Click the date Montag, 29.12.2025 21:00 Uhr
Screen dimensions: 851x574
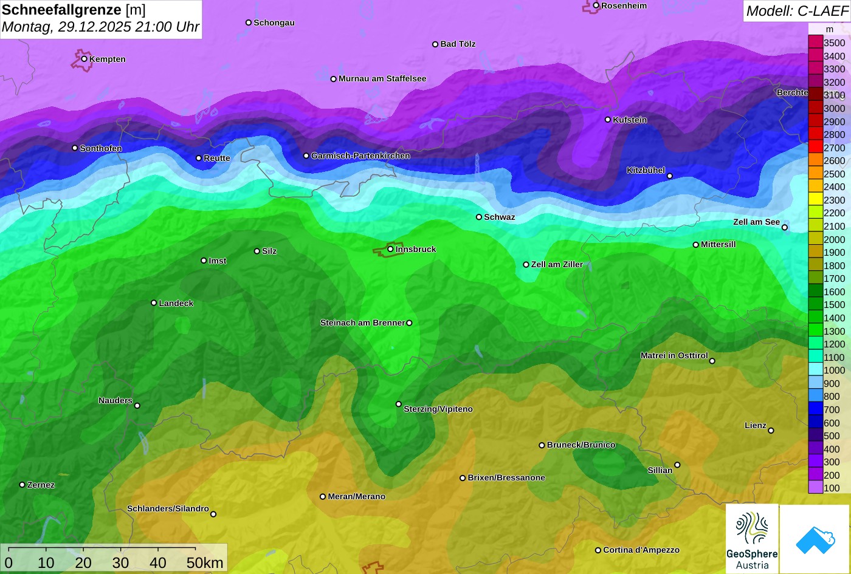pyautogui.click(x=100, y=27)
